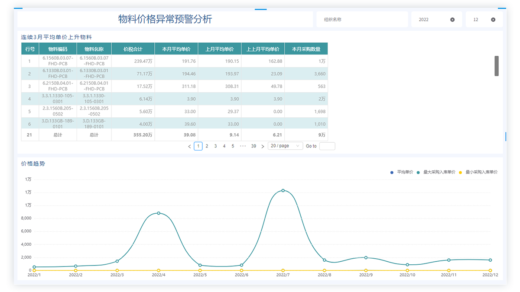Image resolution: width=520 pixels, height=292 pixels.
Task: Clear the 2022 year filter
Action: 452,19
